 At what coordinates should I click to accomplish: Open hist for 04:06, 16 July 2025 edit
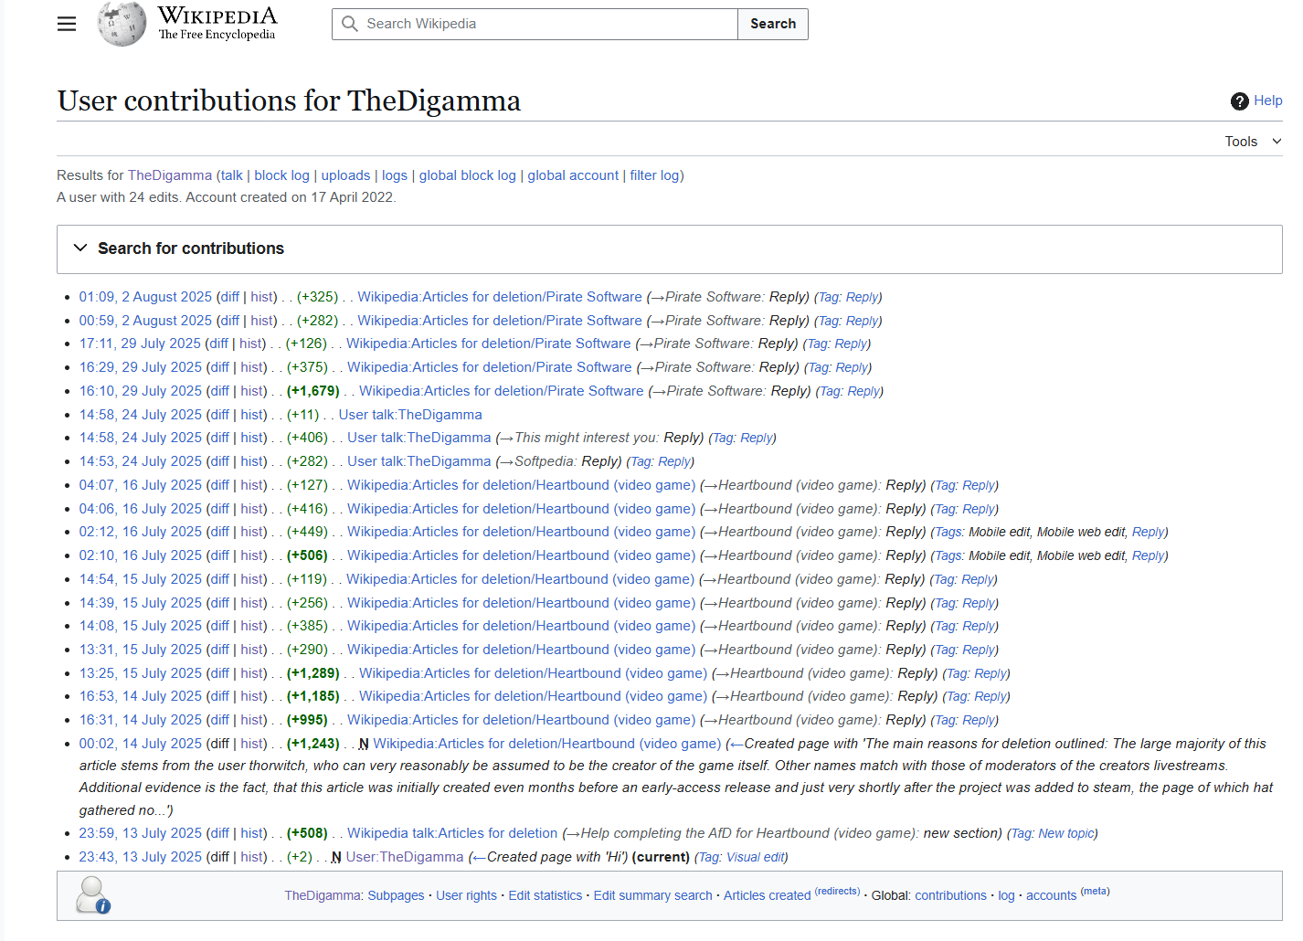coord(253,509)
